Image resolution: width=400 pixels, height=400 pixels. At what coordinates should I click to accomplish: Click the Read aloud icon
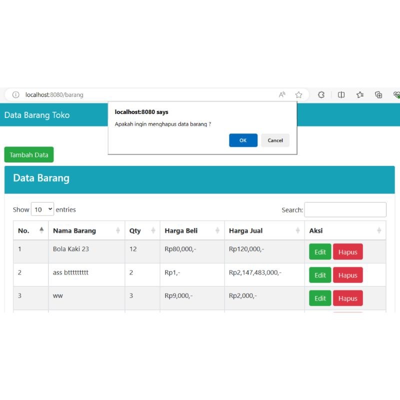282,94
